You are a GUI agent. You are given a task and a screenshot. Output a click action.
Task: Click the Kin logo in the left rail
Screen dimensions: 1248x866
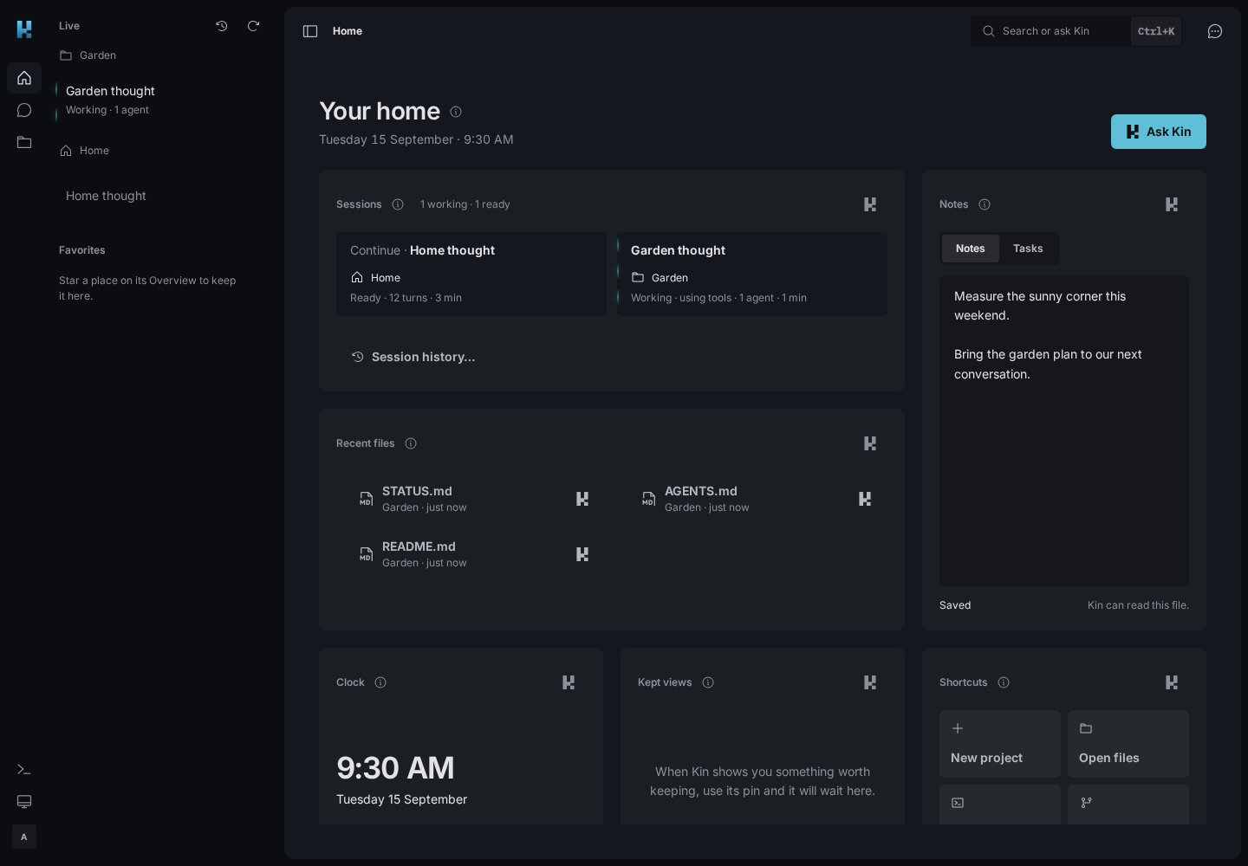point(24,29)
